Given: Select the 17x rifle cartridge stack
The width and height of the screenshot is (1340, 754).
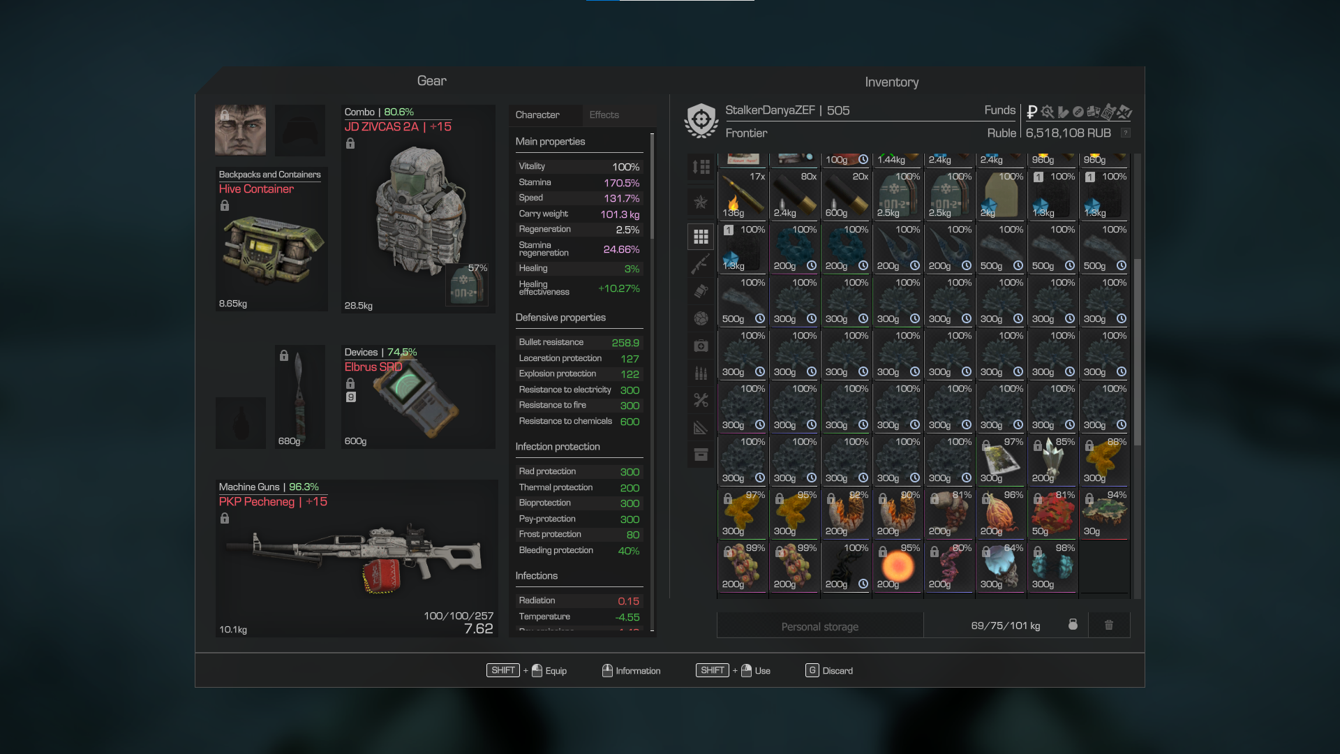Looking at the screenshot, I should pyautogui.click(x=743, y=195).
